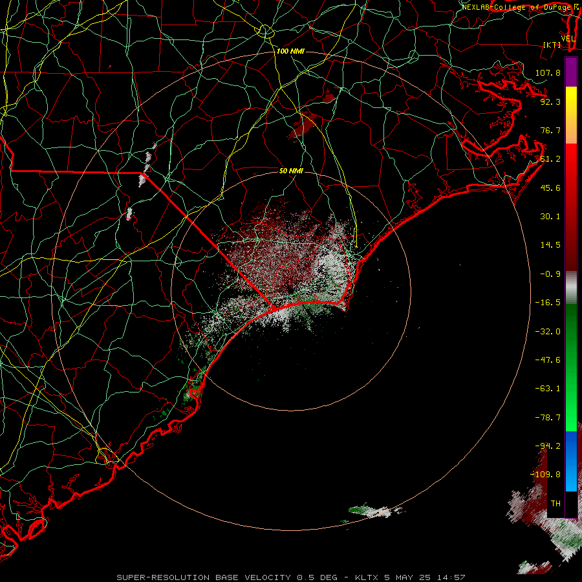The image size is (582, 582).
Task: Click the purple segment of the color bar
Action: 571,72
